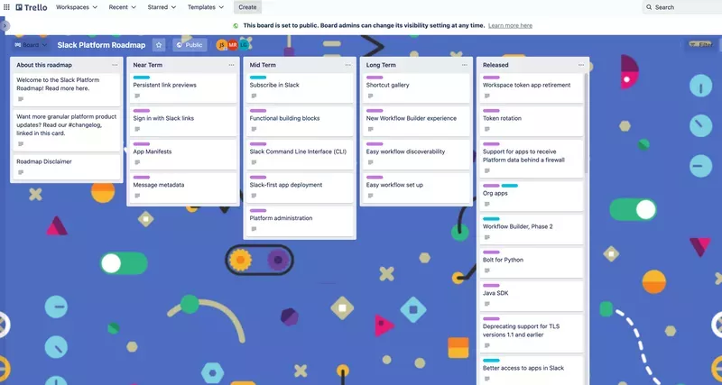Screen dimensions: 722x385
Task: Open the About this roadmap list menu
Action: pos(115,65)
